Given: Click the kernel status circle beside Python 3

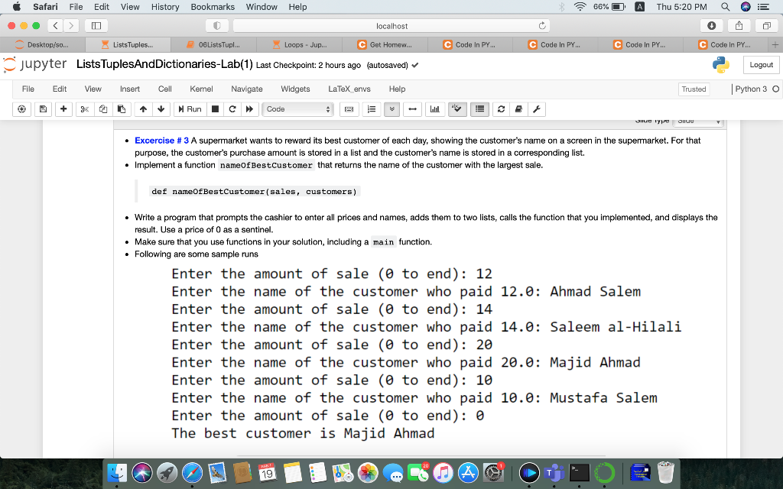Looking at the screenshot, I should tap(775, 89).
